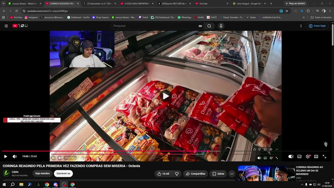Go to YouTube home via logo

point(20,26)
